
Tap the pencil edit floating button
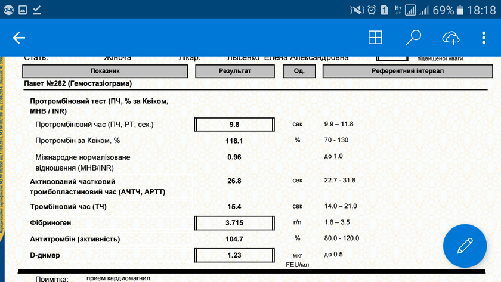point(465,246)
